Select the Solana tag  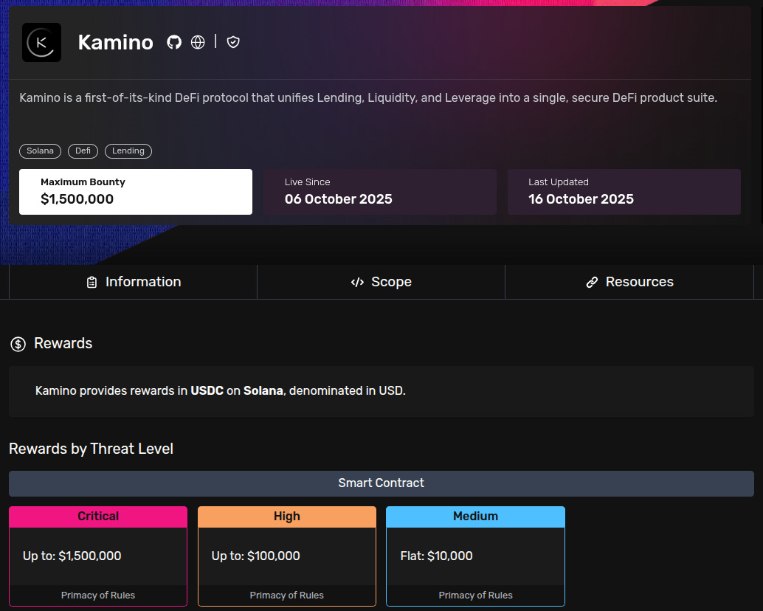(x=40, y=151)
